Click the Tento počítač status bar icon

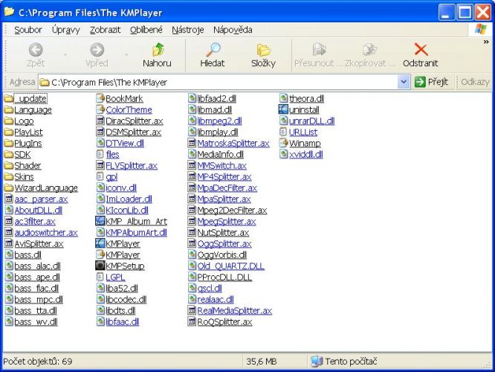point(317,361)
